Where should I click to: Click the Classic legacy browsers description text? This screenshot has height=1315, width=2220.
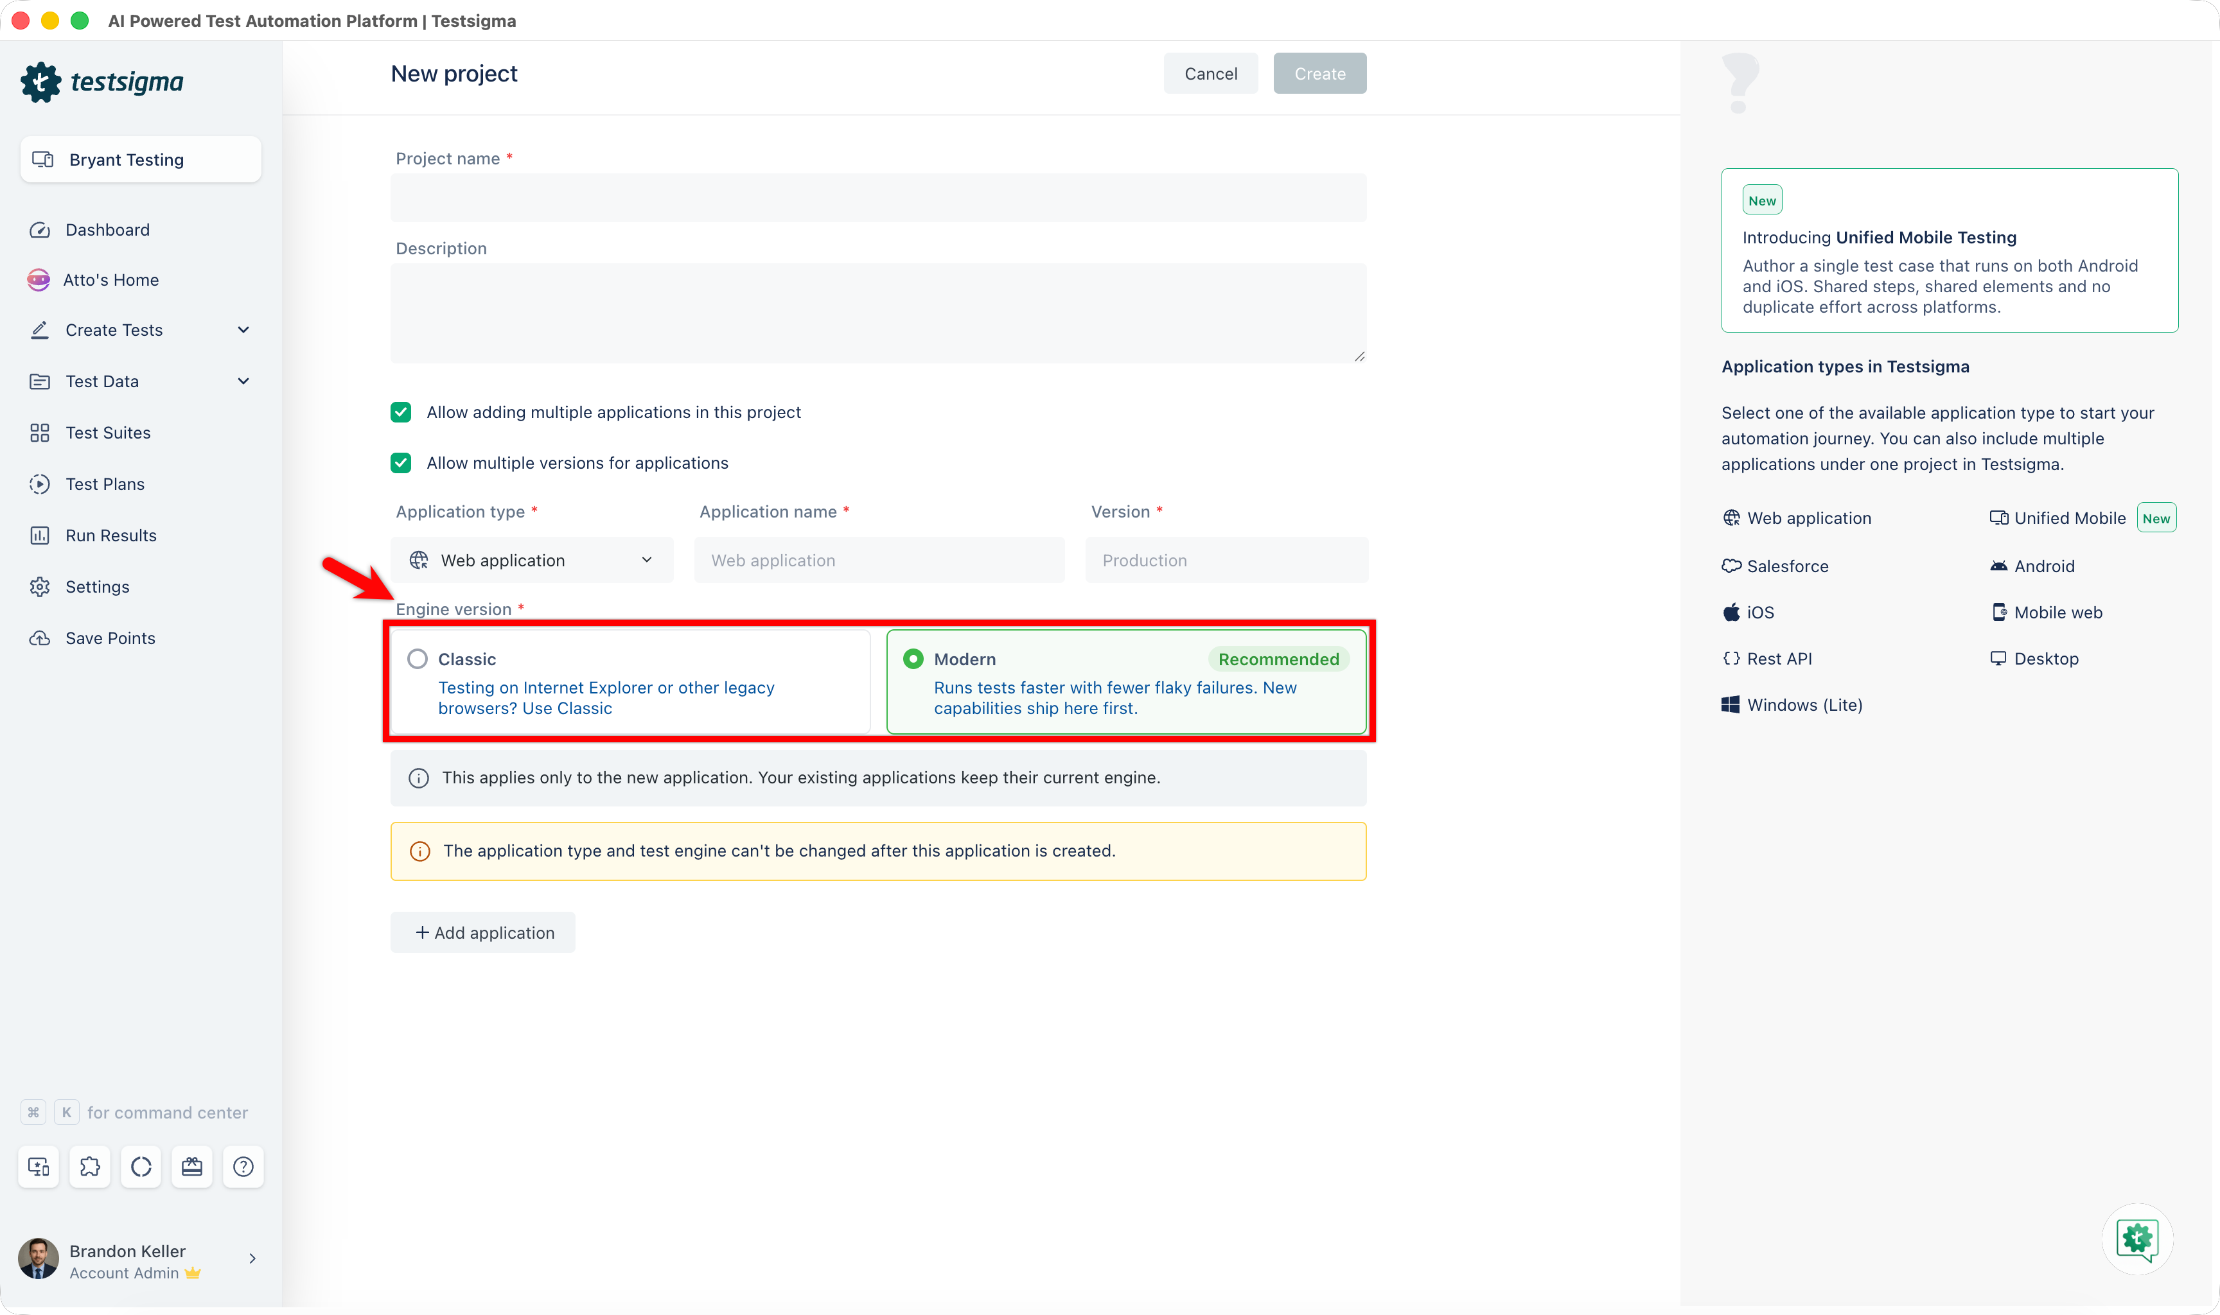606,698
